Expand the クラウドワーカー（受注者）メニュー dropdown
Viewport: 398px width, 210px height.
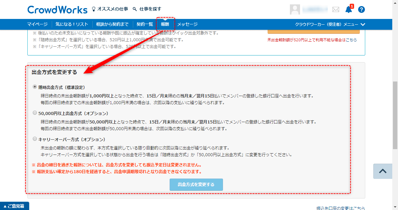[330, 24]
